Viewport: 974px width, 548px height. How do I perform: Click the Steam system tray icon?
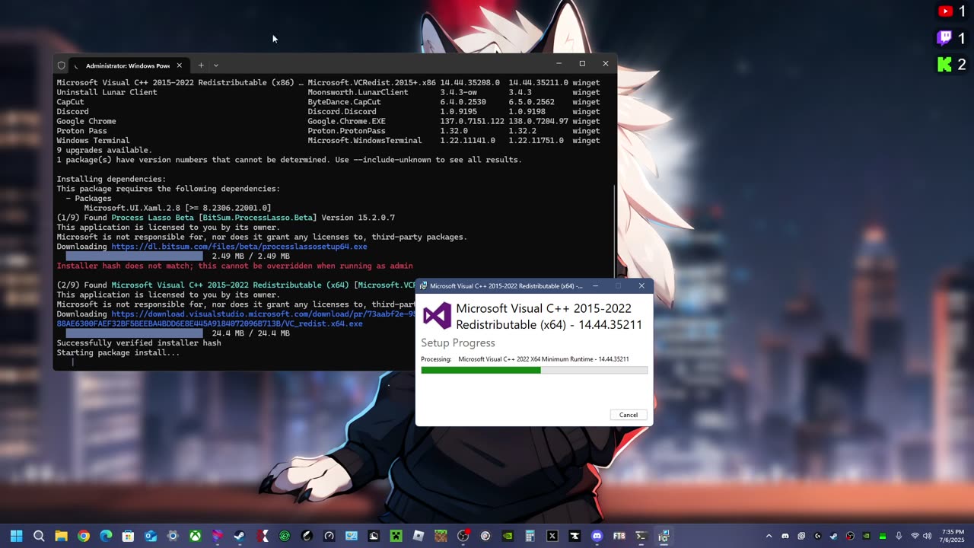click(834, 536)
